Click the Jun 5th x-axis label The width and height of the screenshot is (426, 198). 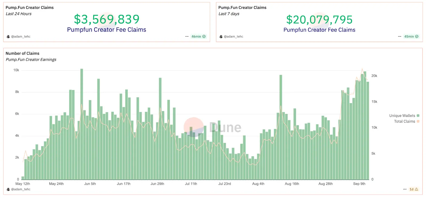90,184
